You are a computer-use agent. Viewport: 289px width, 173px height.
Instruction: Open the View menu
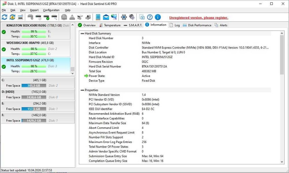pos(23,10)
